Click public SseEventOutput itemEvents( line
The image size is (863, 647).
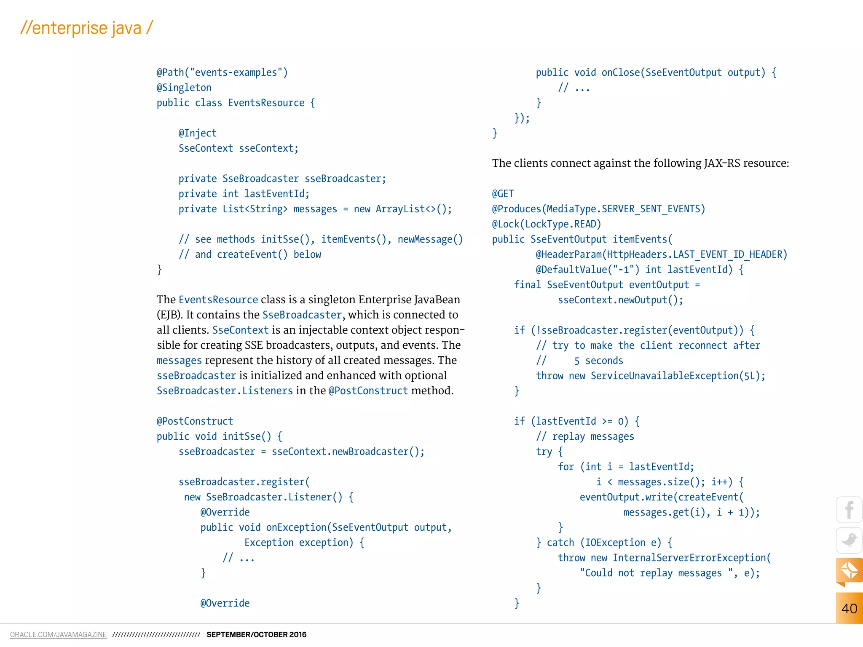(x=582, y=239)
